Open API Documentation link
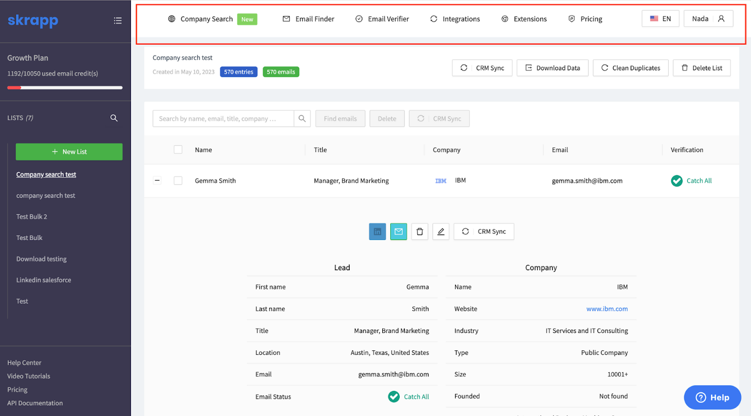This screenshot has height=416, width=751. 35,403
